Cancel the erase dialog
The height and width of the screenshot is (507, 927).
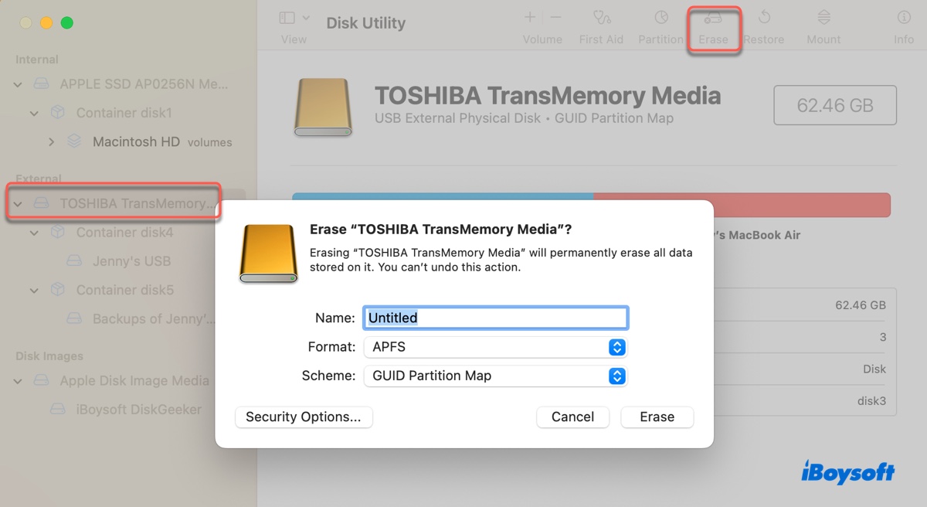[572, 417]
